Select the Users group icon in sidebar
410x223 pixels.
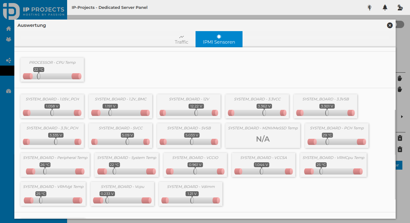coord(8,39)
